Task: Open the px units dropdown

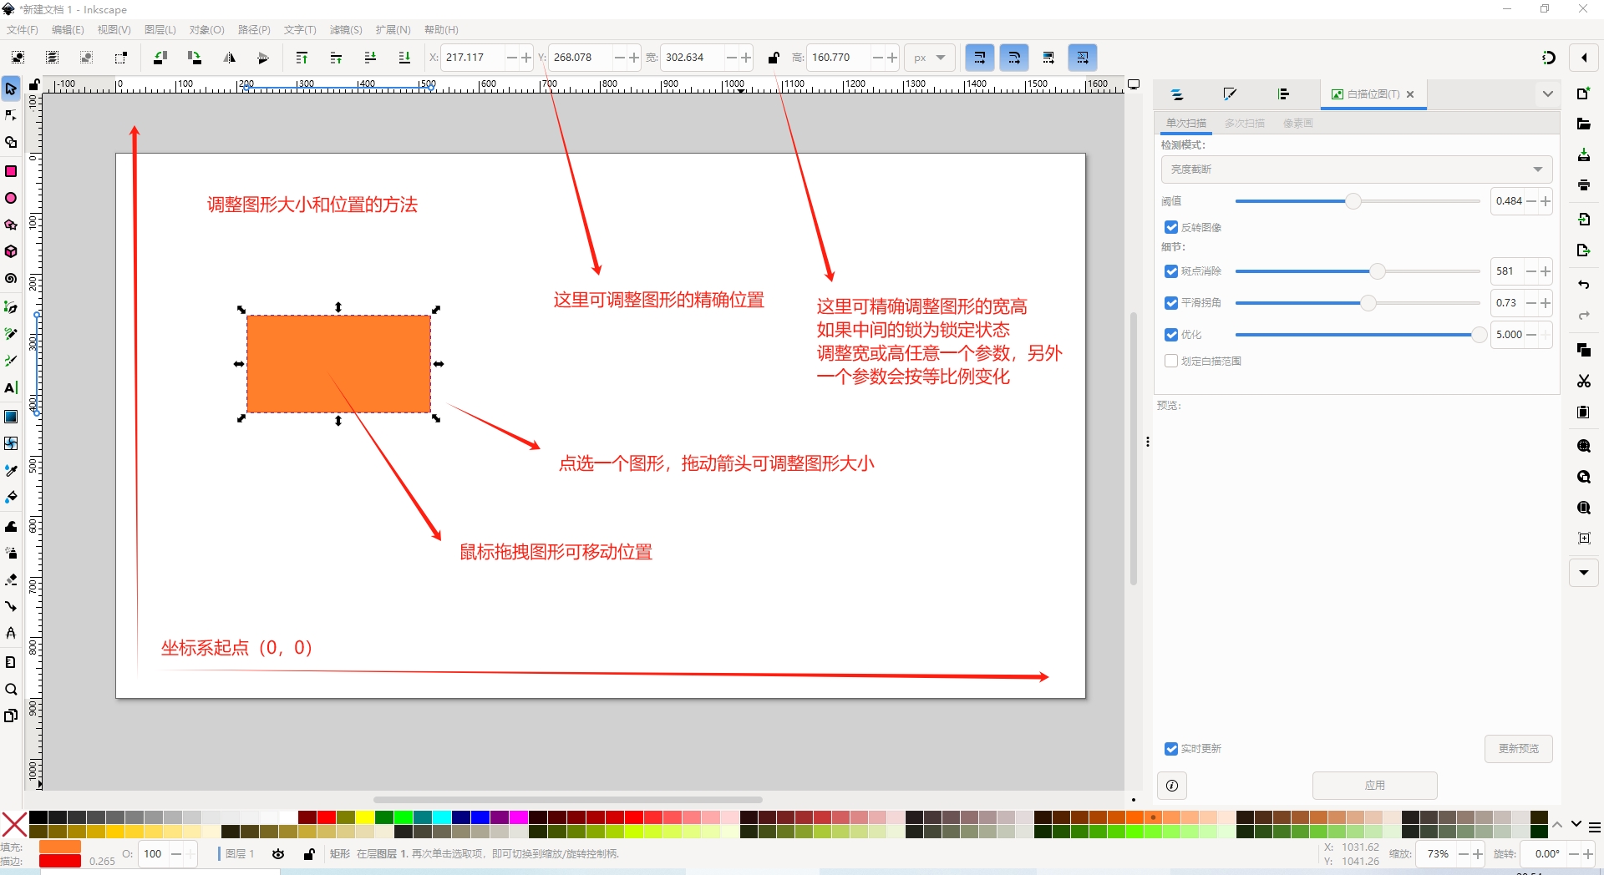Action: [x=929, y=58]
